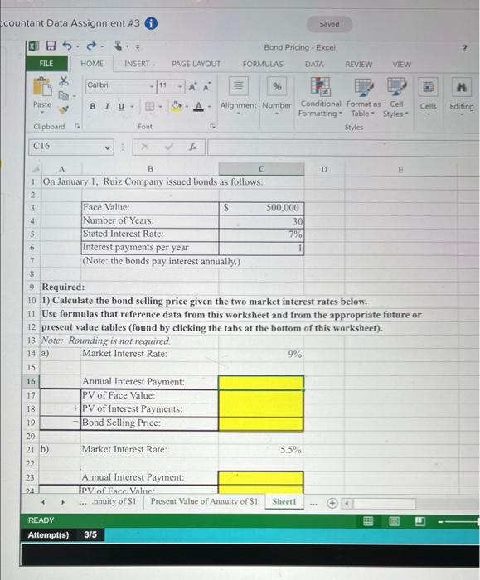The height and width of the screenshot is (580, 480).
Task: Click the Insert Function fx button
Action: (x=192, y=147)
